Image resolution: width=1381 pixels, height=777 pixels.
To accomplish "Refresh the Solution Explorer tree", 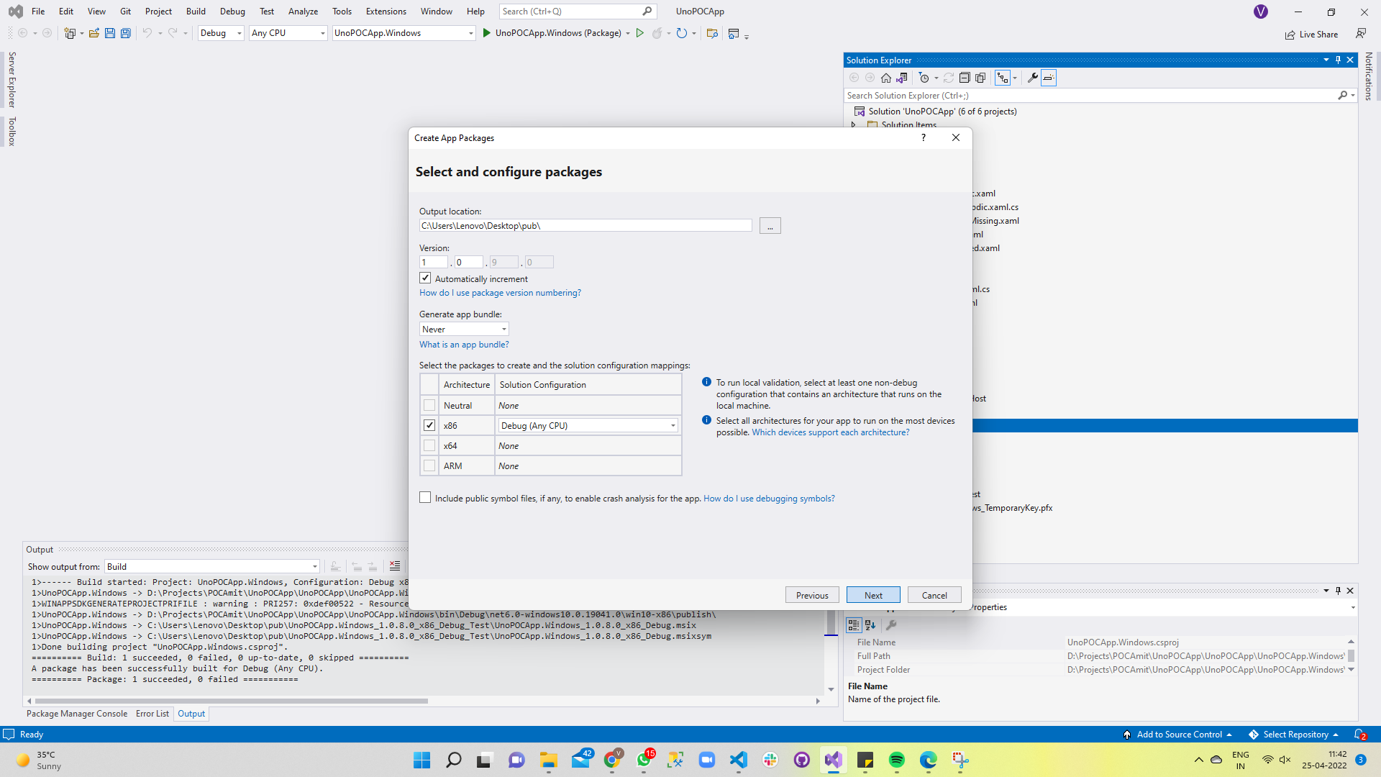I will tap(949, 77).
